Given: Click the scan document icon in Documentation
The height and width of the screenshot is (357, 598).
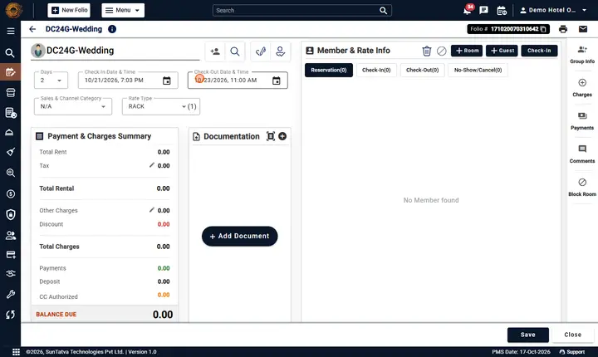Looking at the screenshot, I should point(271,136).
